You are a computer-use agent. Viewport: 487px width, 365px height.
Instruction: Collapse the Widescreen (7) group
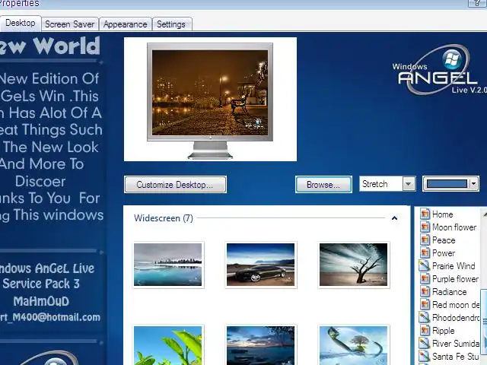point(394,218)
